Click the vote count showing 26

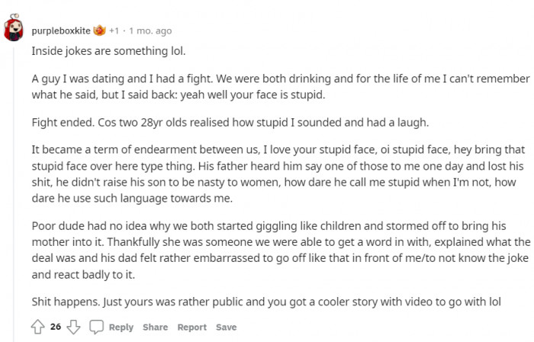(56, 327)
